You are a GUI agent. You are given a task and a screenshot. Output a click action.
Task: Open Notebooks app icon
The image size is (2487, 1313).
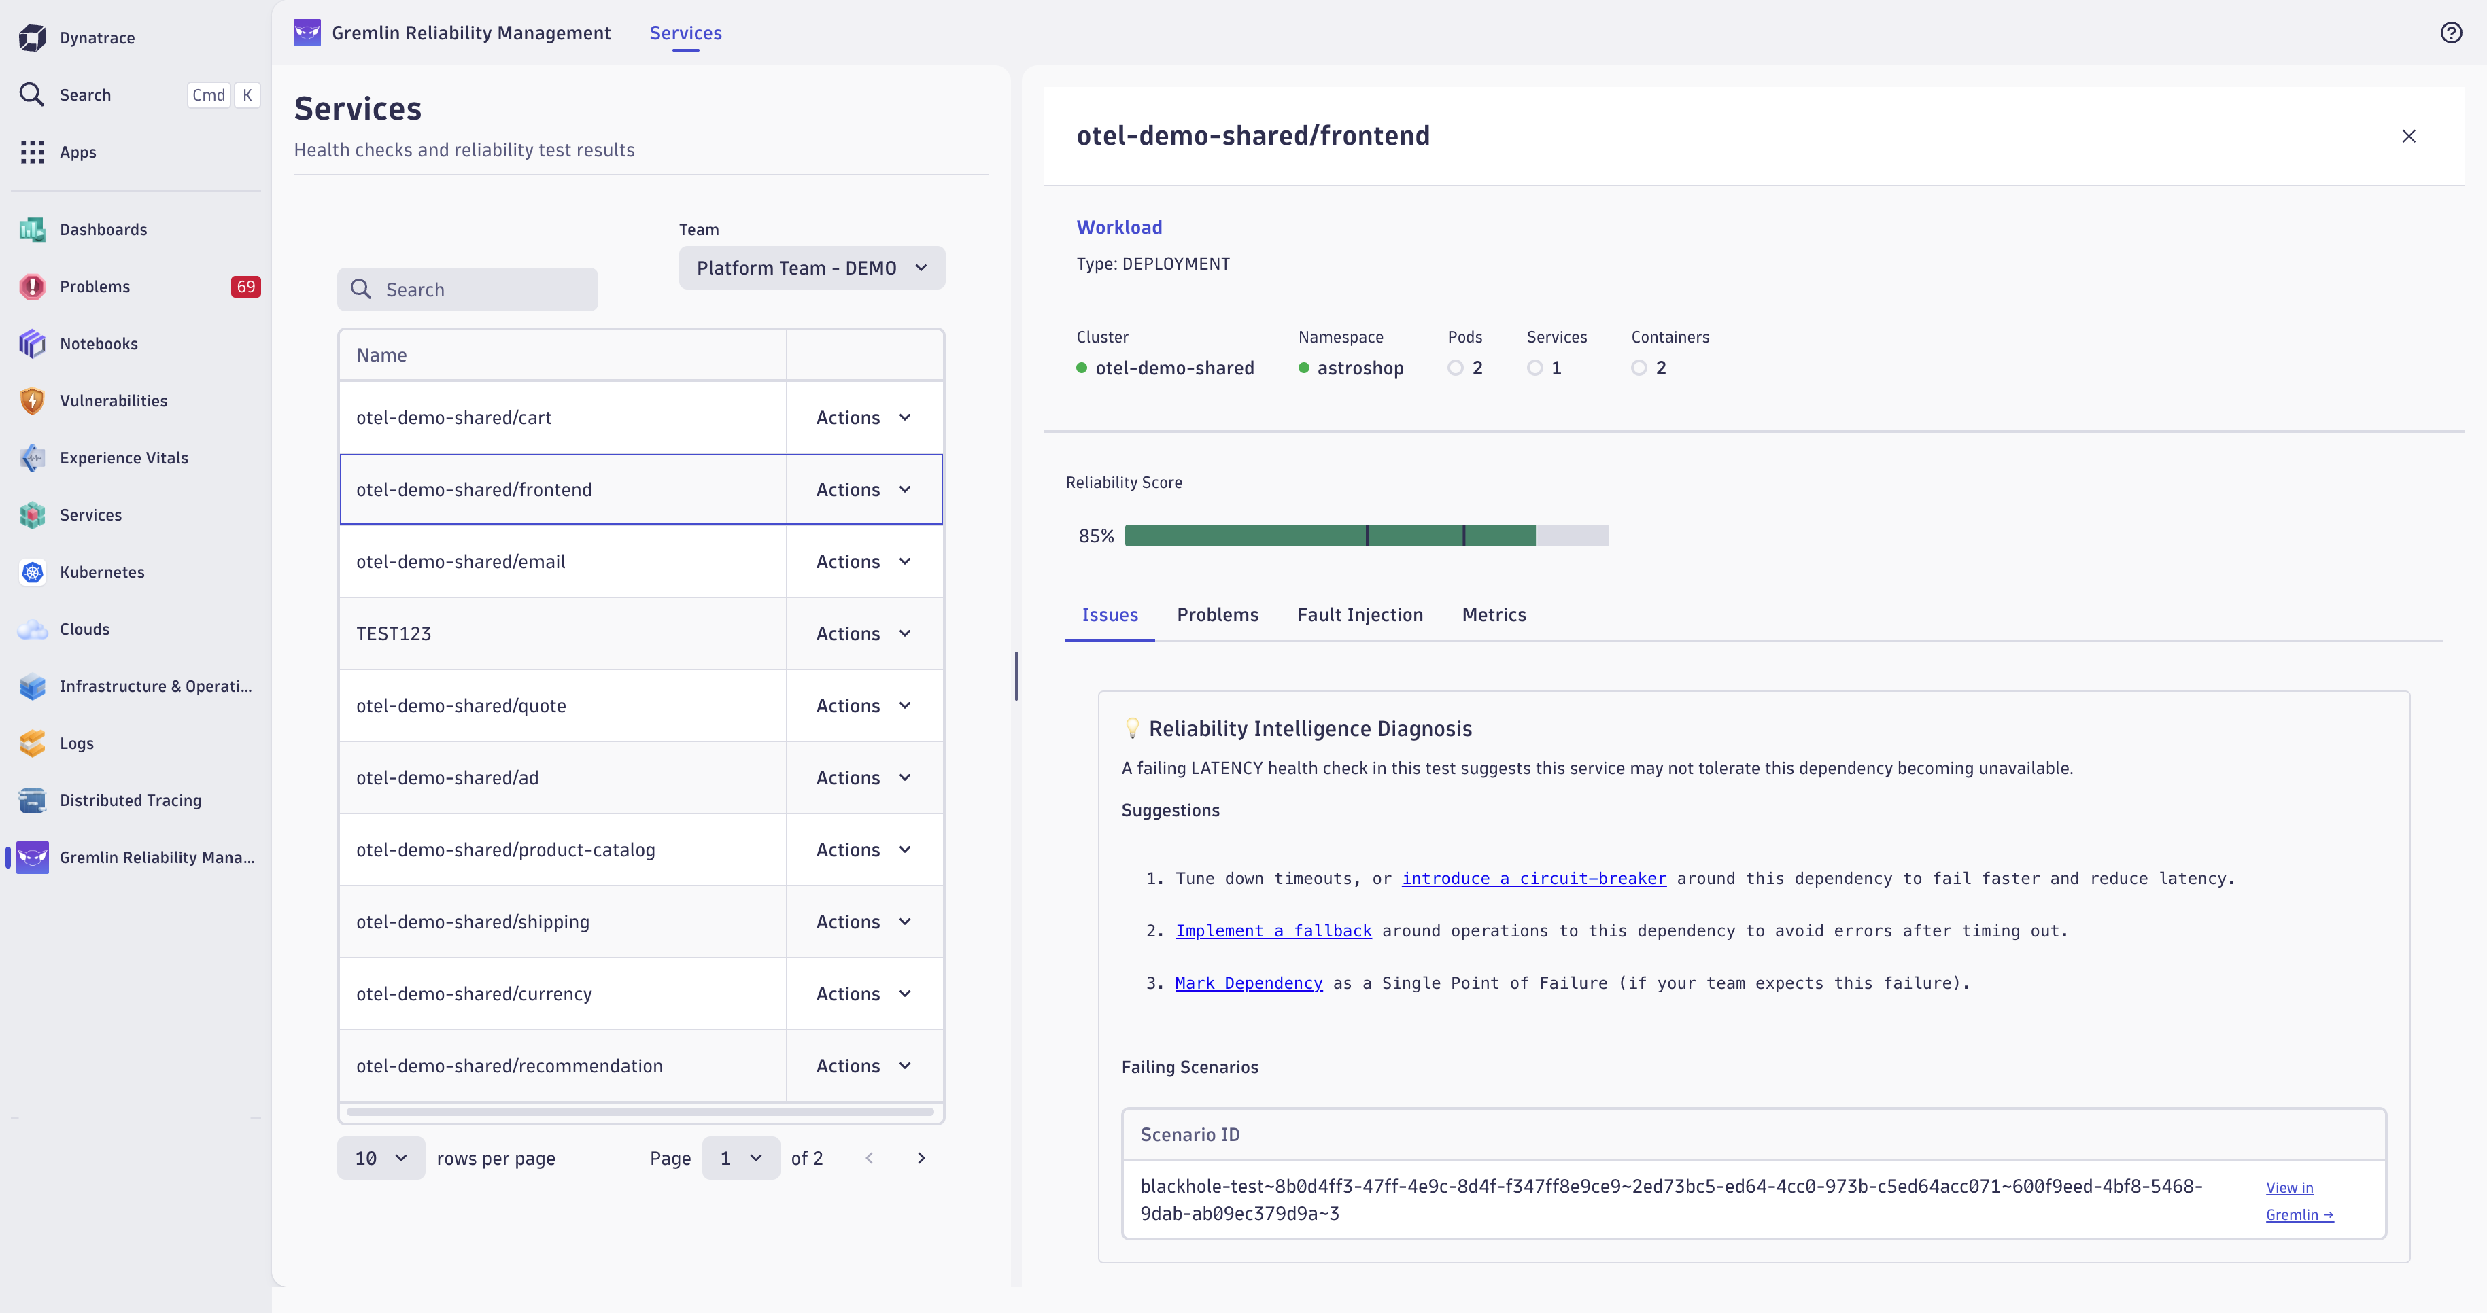coord(32,343)
